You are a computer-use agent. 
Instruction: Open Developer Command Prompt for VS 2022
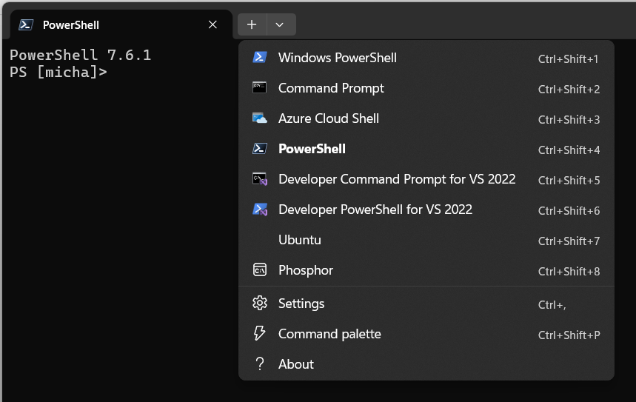point(426,179)
